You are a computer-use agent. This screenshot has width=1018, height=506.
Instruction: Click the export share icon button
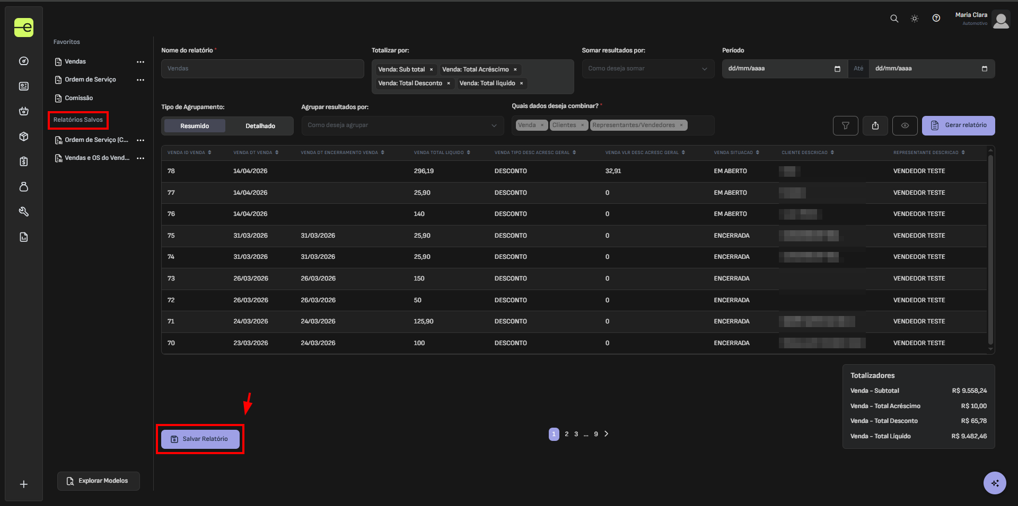875,126
